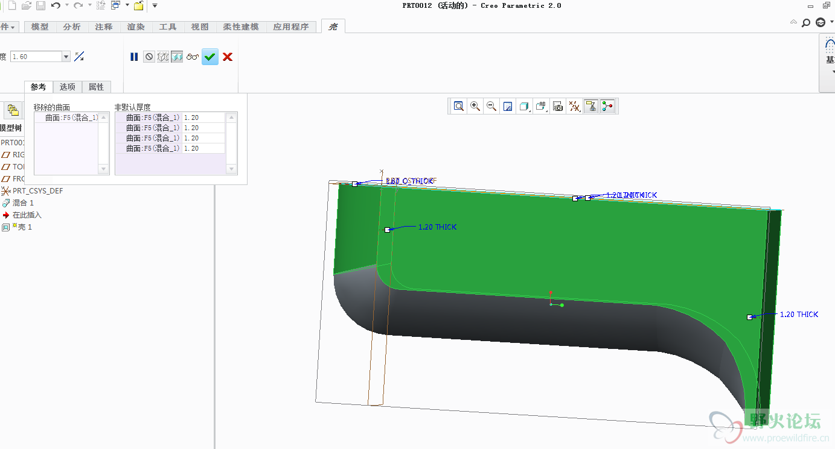835x449 pixels.
Task: Open the learning connector help icon
Action: click(821, 23)
